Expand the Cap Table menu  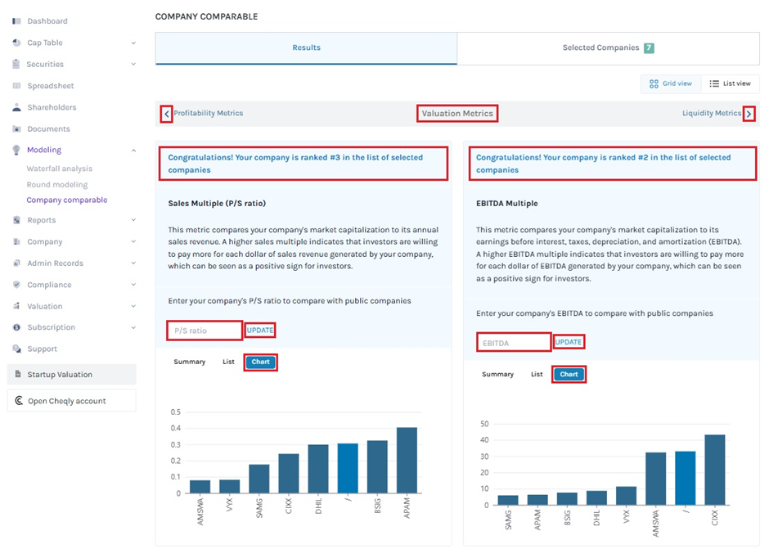coord(133,43)
